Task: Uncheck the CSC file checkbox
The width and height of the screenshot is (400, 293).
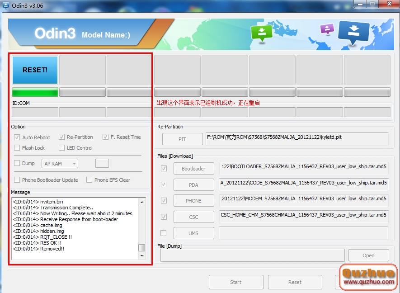Action: [164, 217]
